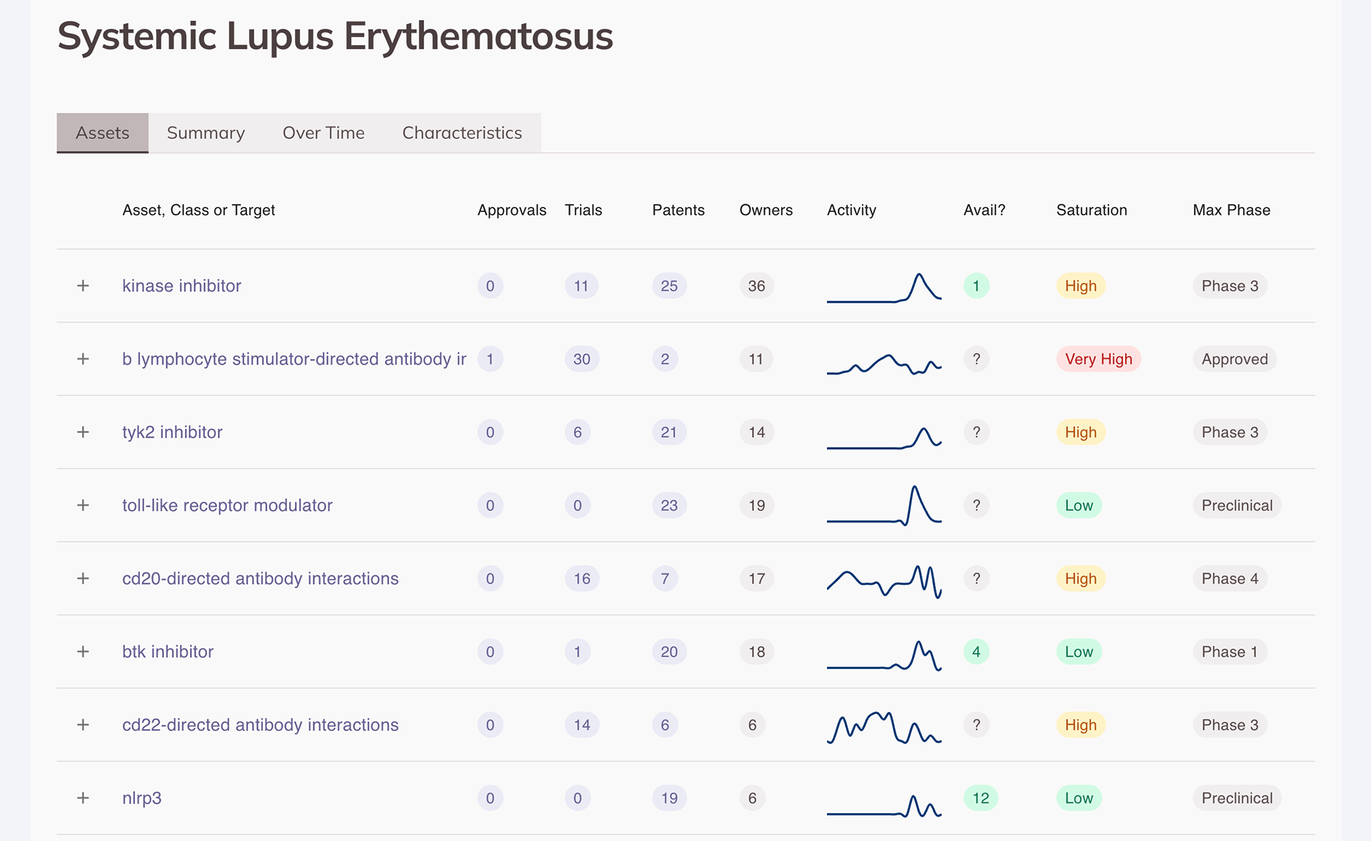The image size is (1371, 841).
Task: Open the Characteristics tab
Action: click(462, 133)
